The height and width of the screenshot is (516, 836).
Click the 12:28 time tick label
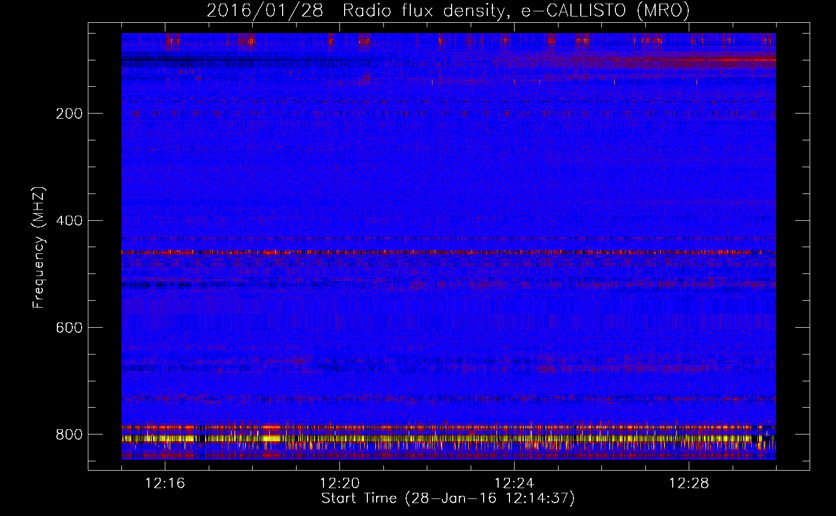pos(689,483)
